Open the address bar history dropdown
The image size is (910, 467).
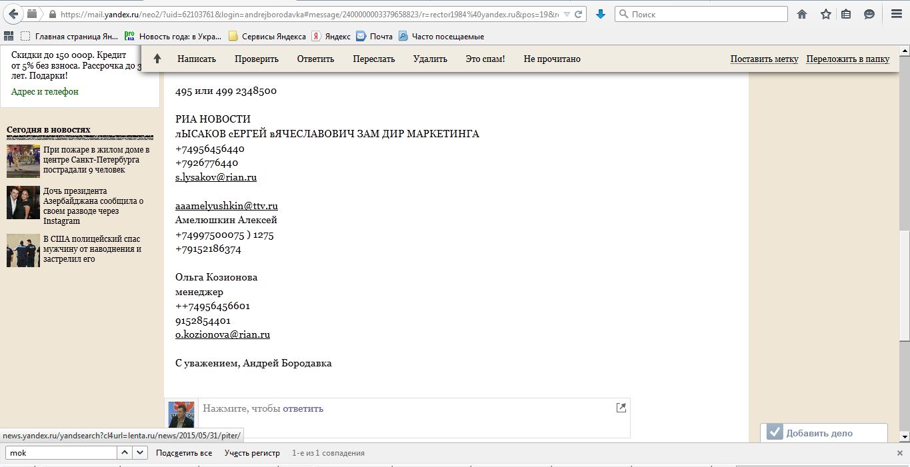[567, 14]
